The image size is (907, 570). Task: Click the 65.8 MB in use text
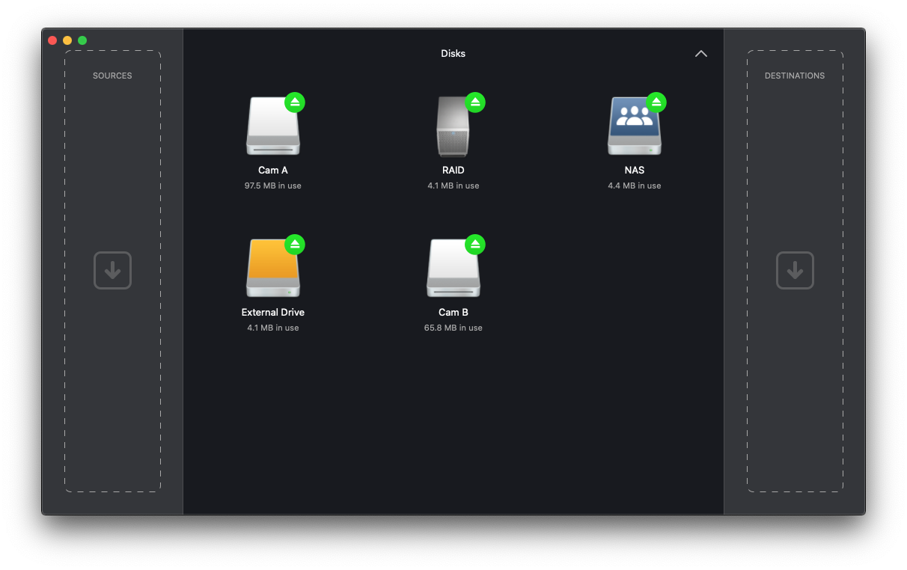(x=453, y=328)
